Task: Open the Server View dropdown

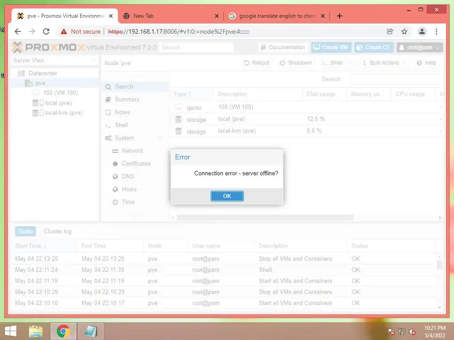Action: 55,60
